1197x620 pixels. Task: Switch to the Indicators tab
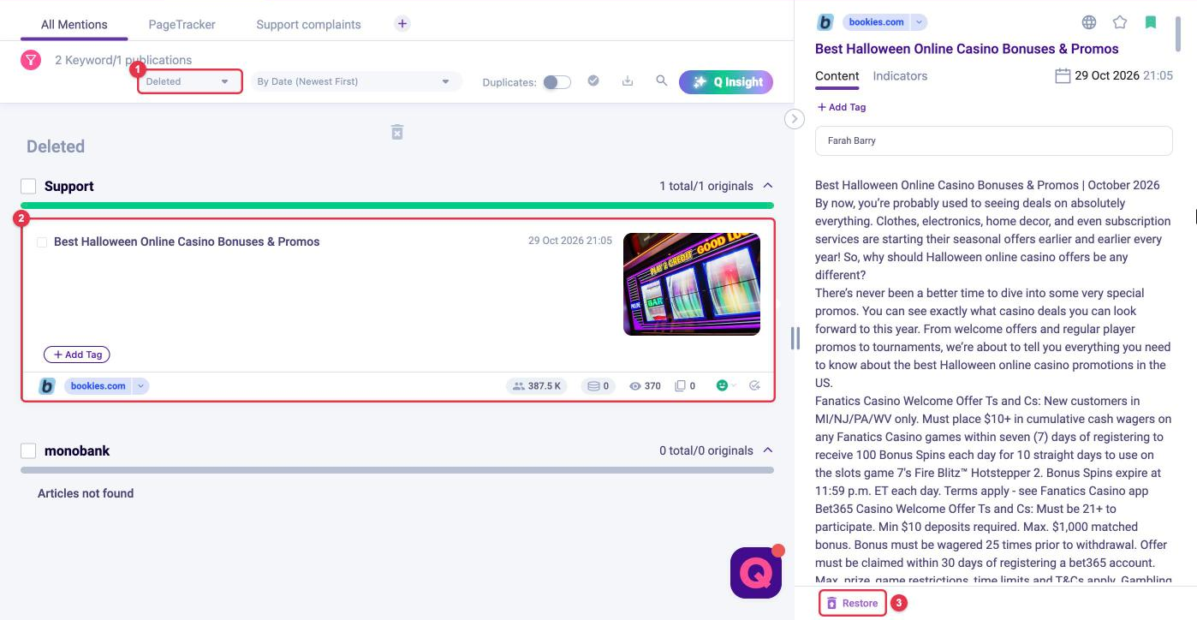pos(900,75)
